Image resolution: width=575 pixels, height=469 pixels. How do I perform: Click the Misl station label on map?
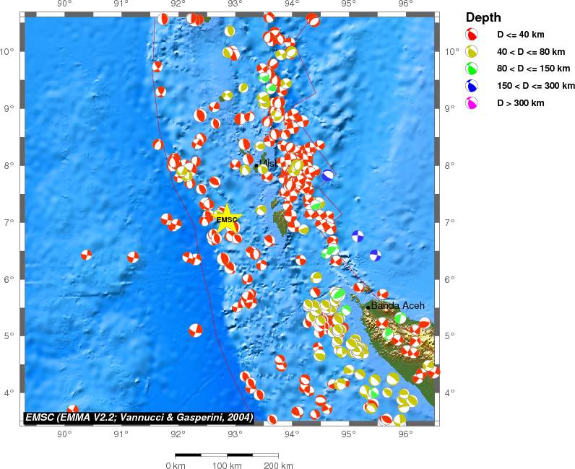coord(267,163)
